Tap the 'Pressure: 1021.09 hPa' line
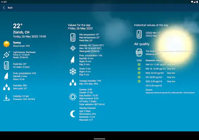 (24, 99)
